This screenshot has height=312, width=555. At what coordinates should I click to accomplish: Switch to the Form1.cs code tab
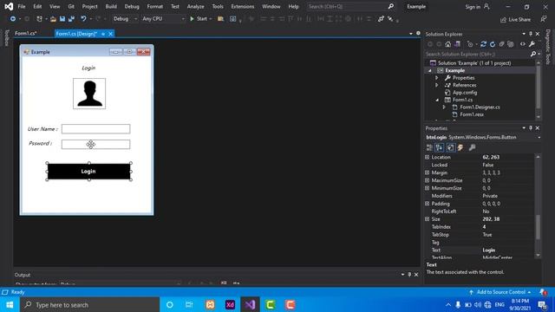click(25, 33)
